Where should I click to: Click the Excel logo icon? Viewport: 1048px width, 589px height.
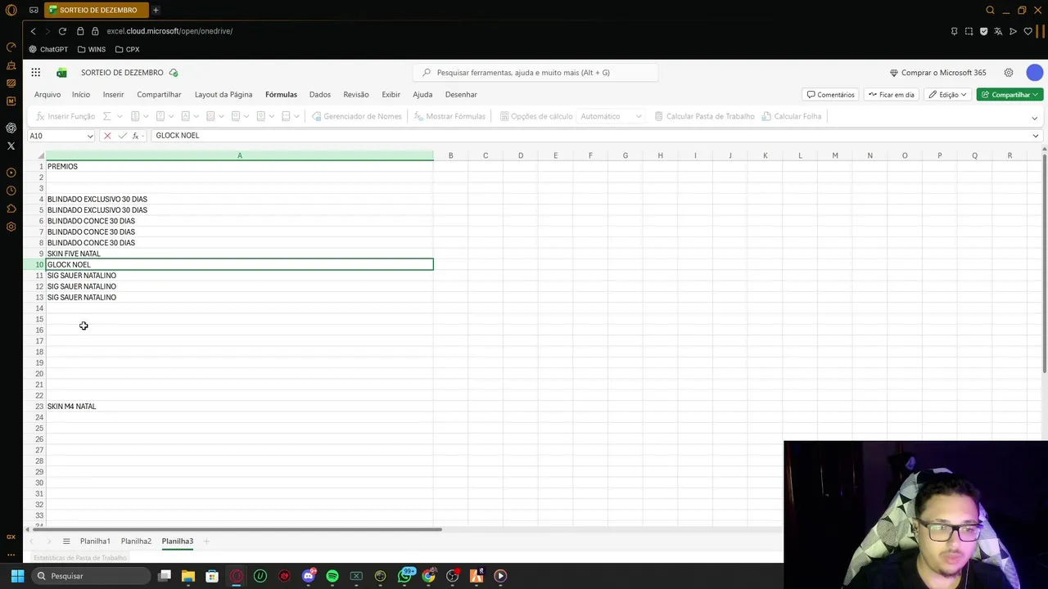pos(61,73)
